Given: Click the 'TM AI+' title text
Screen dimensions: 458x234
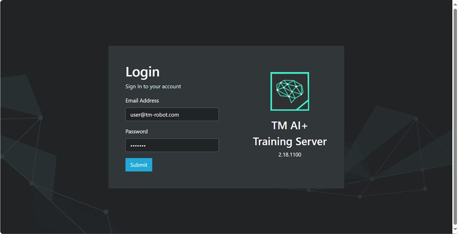Looking at the screenshot, I should coord(290,125).
